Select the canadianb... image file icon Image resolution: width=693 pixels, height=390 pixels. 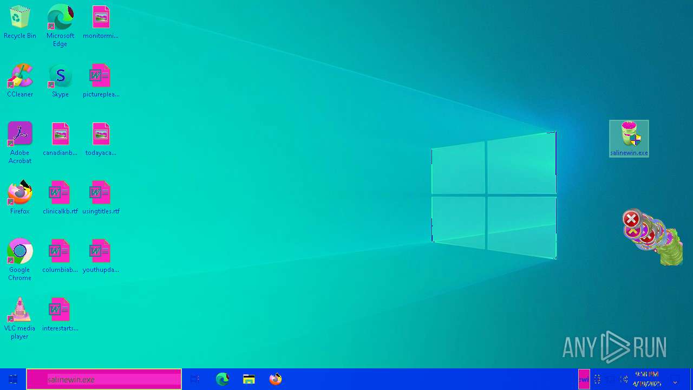60,139
